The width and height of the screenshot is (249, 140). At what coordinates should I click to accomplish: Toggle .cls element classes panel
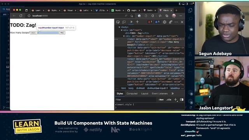pyautogui.click(x=168, y=100)
